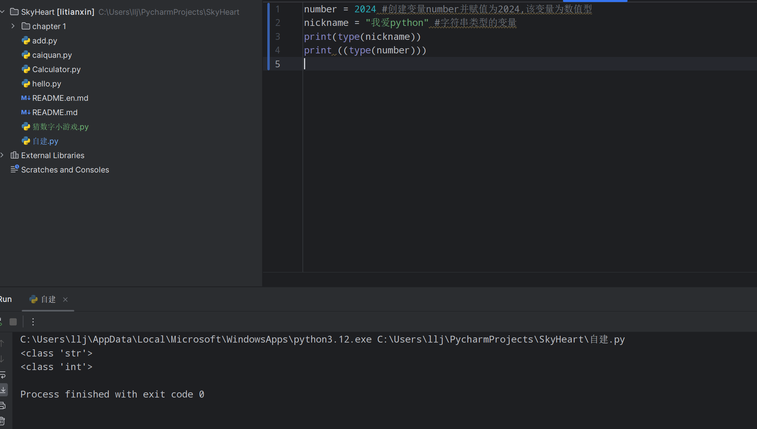757x429 pixels.
Task: Select the hello.py Python file icon
Action: click(26, 84)
